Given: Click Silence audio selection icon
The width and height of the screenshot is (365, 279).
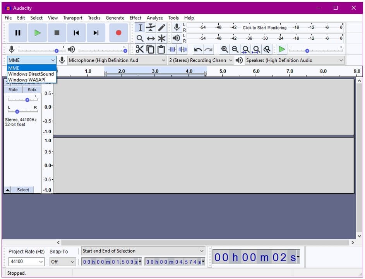Looking at the screenshot, I should click(x=183, y=49).
